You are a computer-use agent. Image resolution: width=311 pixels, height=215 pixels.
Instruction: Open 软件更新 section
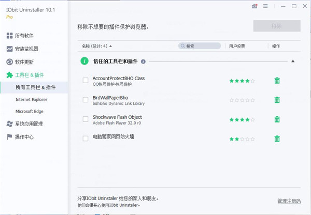[24, 62]
